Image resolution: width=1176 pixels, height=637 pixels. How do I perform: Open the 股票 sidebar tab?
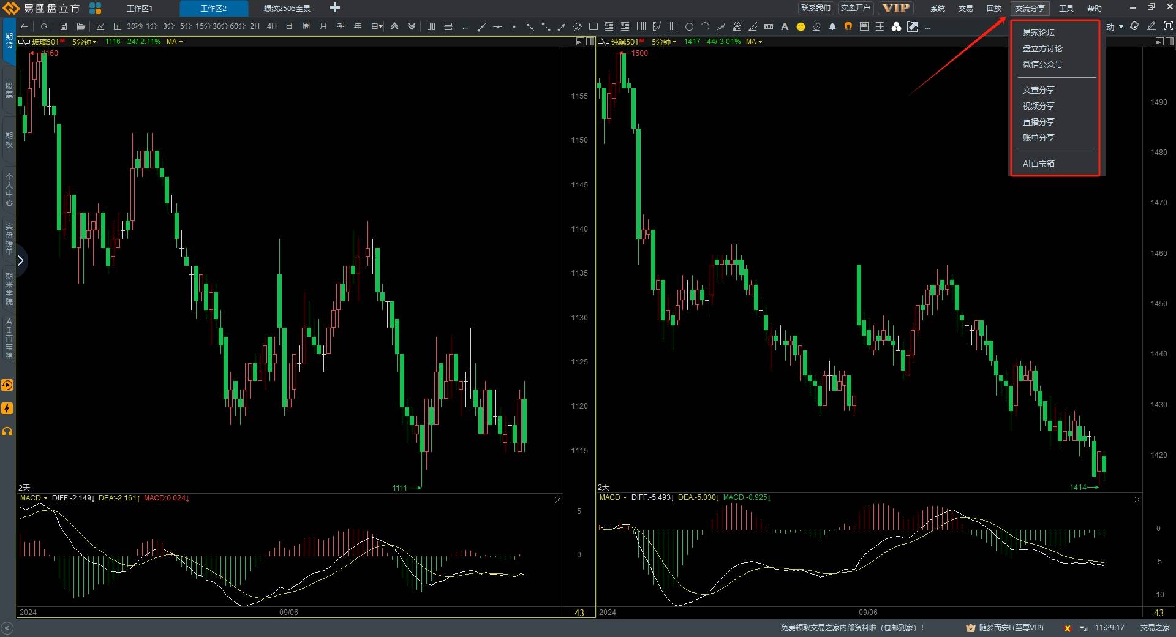9,91
